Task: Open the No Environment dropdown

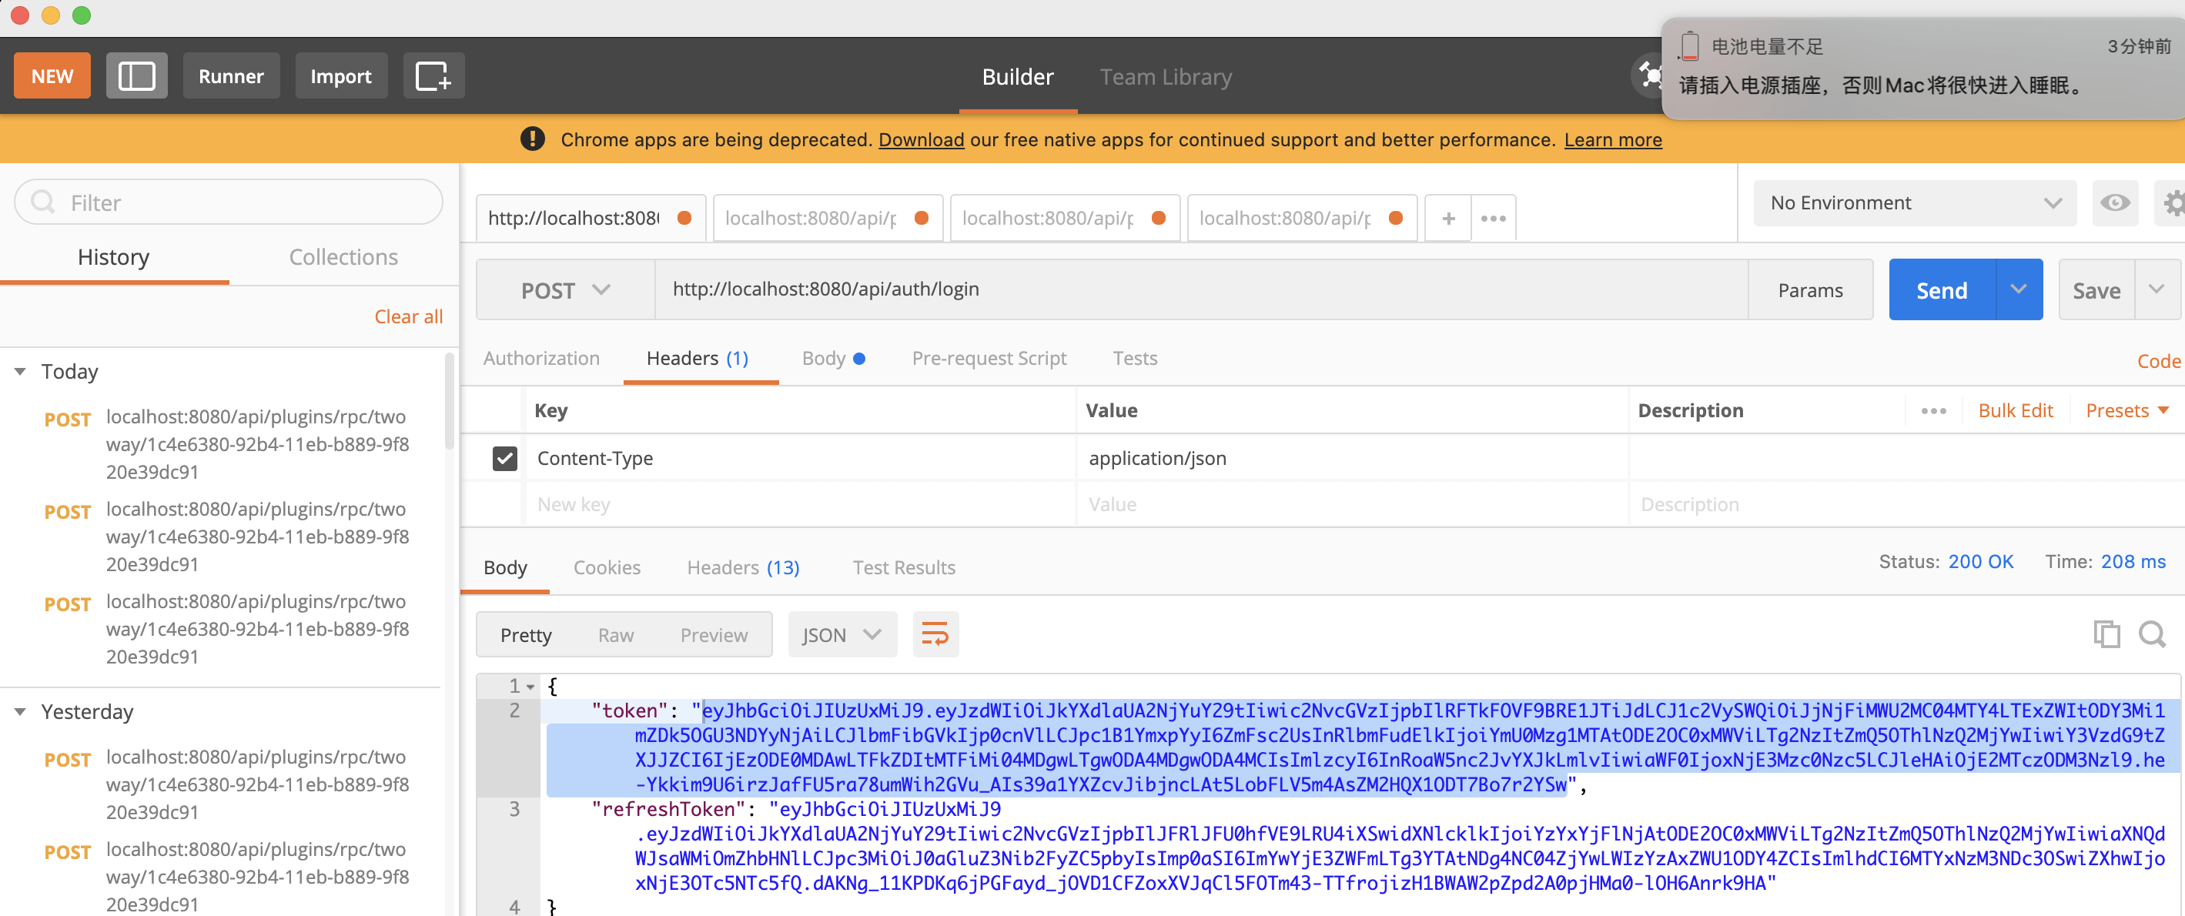Action: tap(1915, 202)
